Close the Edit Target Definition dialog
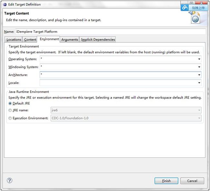Screen dimensions: 210x191 [201, 3]
